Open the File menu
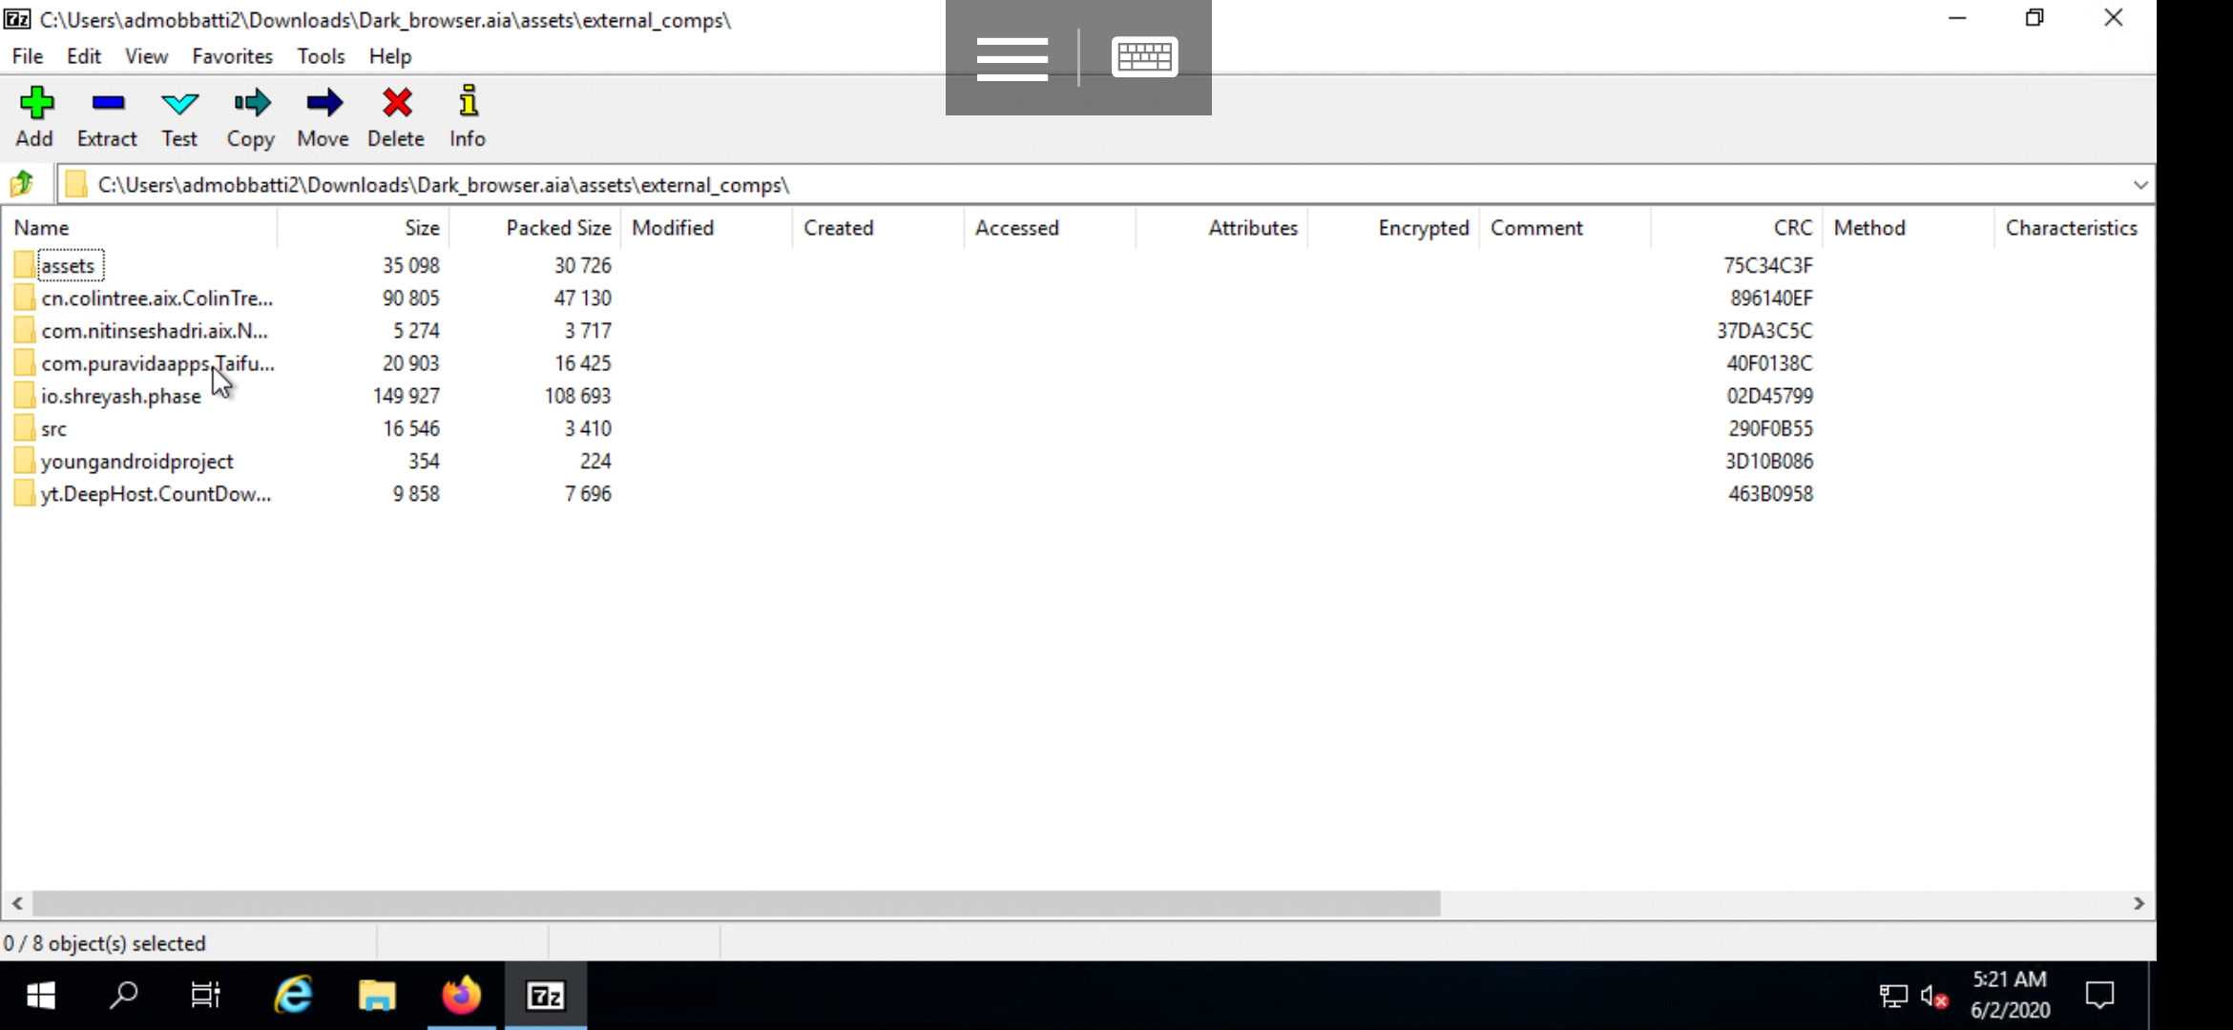Image resolution: width=2233 pixels, height=1030 pixels. (x=28, y=56)
